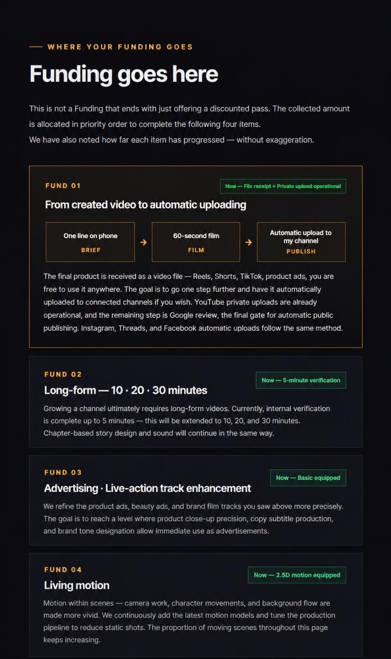Click the arrow between Brief and Film boxes
Screen dimensions: 391x659
143,242
